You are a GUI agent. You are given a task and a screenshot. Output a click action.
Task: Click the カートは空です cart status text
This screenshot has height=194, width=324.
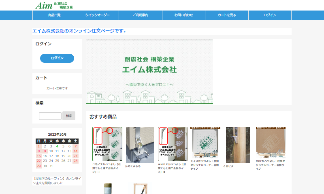(57, 88)
